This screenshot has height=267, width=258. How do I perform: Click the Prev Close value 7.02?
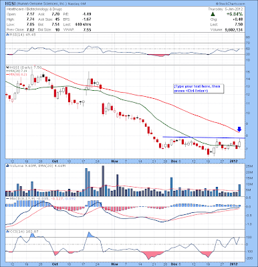tap(30, 29)
